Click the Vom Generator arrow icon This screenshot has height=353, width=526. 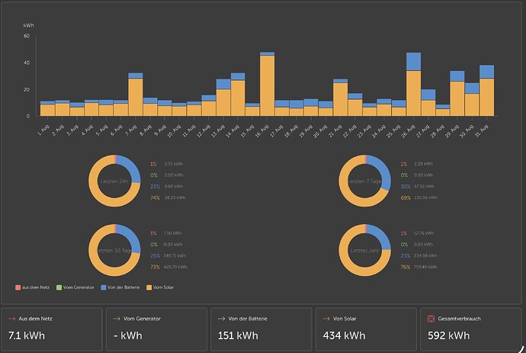tap(117, 319)
